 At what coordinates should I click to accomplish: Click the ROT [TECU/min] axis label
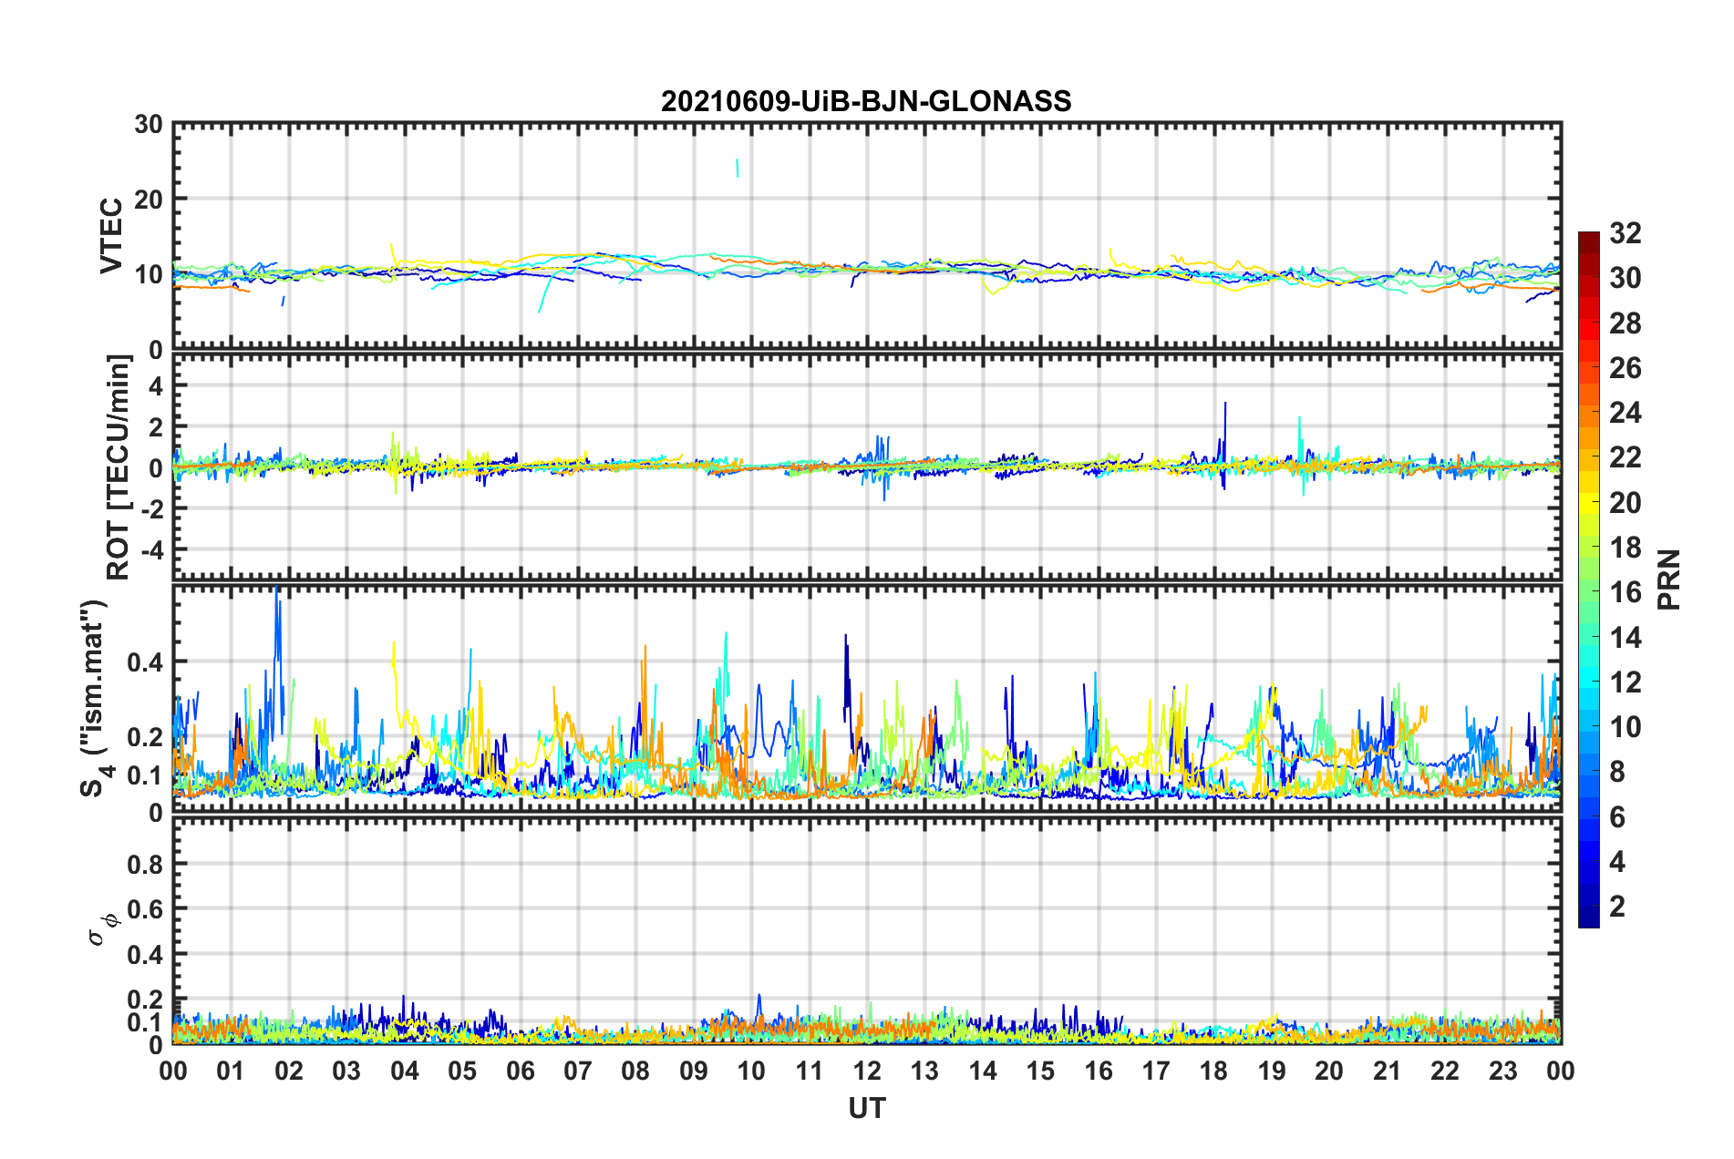pyautogui.click(x=119, y=467)
